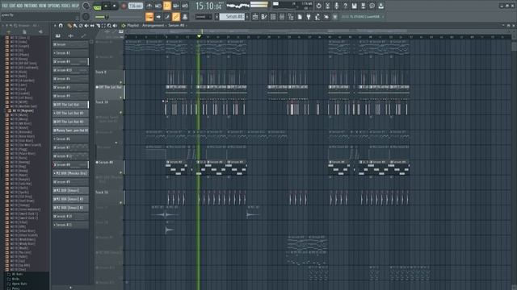This screenshot has height=290, width=517.
Task: Click one-click audio recording microphone icon
Action: (336, 6)
